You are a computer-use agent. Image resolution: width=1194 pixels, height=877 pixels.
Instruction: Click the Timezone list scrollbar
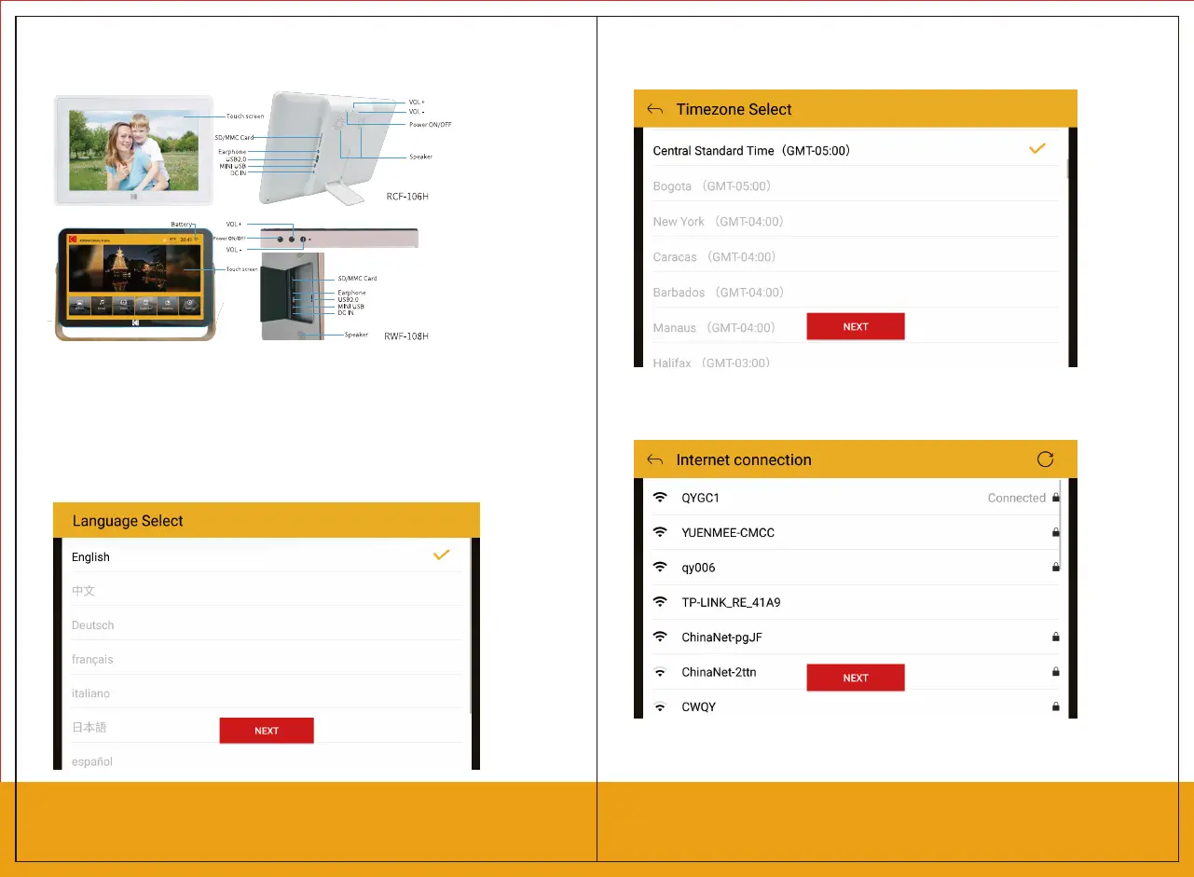pos(1067,168)
